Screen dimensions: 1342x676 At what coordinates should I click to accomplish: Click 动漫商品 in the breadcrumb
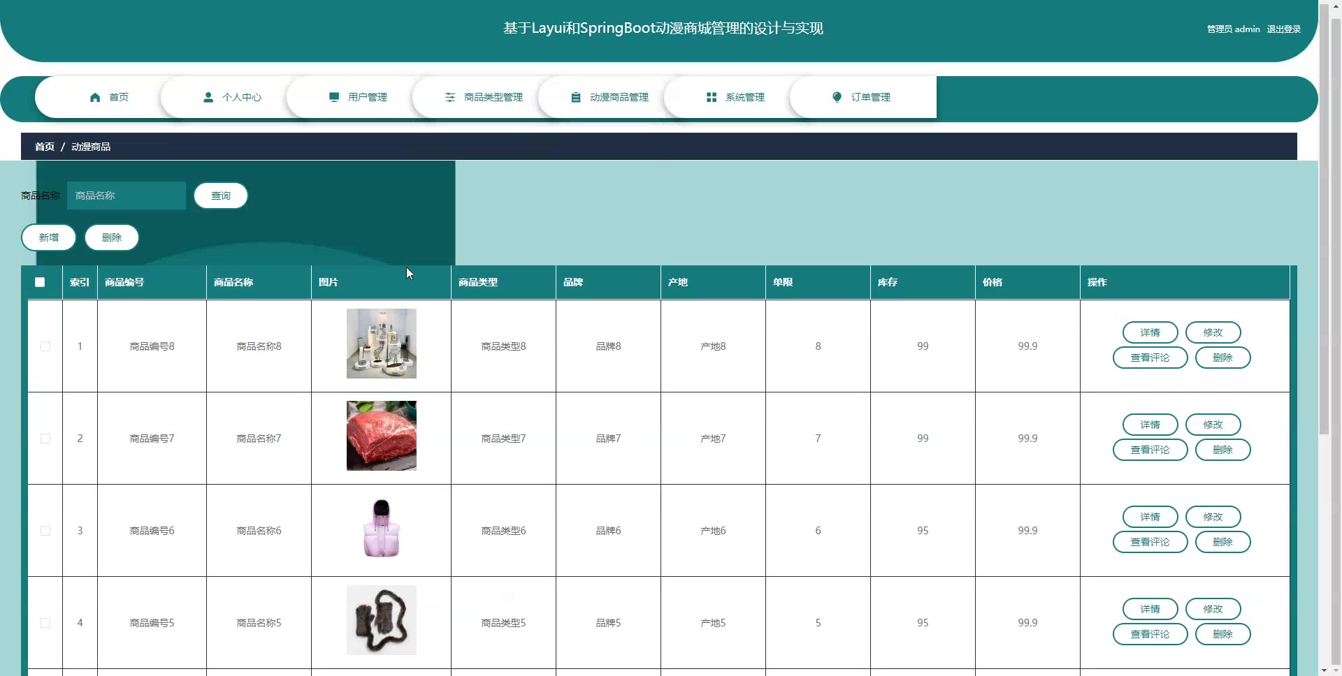click(91, 147)
